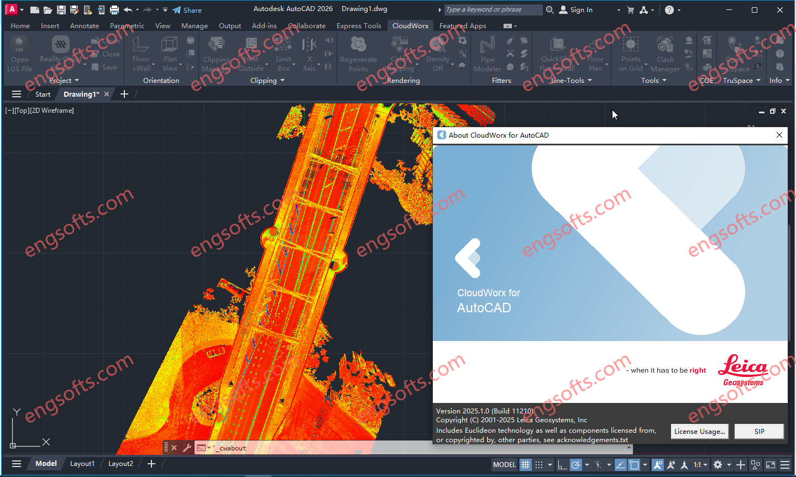The height and width of the screenshot is (477, 796).
Task: Select the Points on Grid tool
Action: 631,54
